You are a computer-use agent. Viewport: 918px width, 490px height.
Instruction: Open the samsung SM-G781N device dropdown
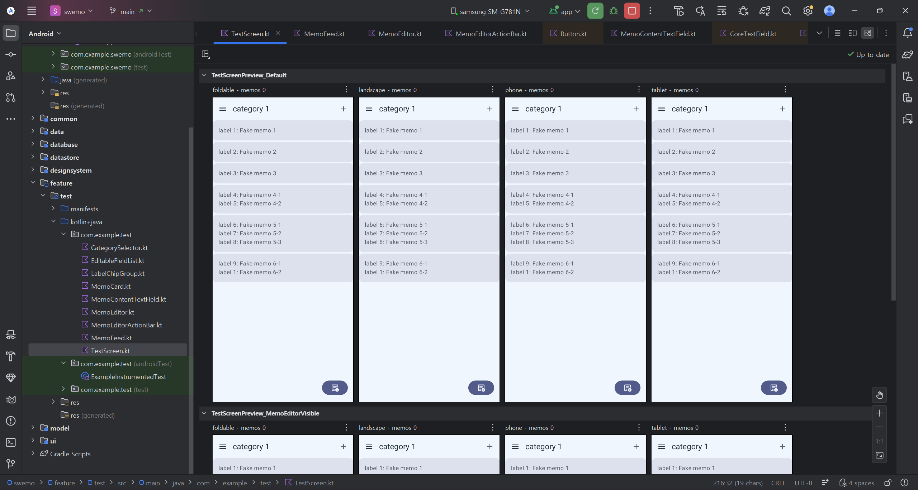click(x=490, y=11)
